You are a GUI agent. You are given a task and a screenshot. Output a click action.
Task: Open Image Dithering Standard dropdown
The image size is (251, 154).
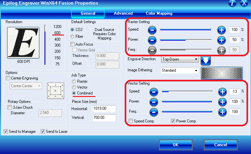point(180,70)
